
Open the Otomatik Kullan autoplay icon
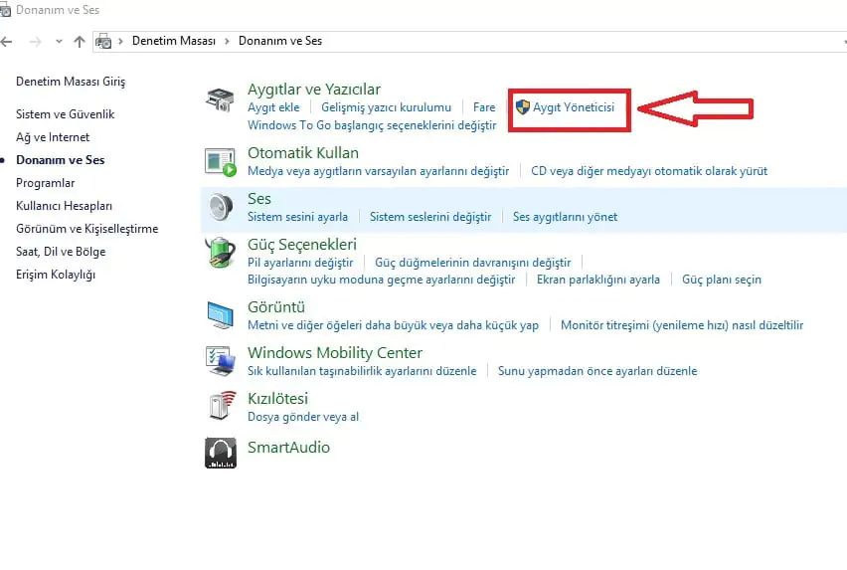tap(221, 161)
